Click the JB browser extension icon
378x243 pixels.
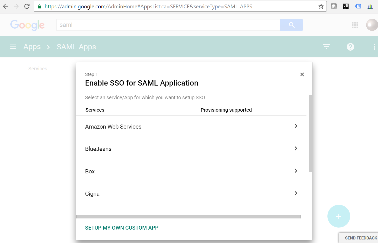coord(346,6)
